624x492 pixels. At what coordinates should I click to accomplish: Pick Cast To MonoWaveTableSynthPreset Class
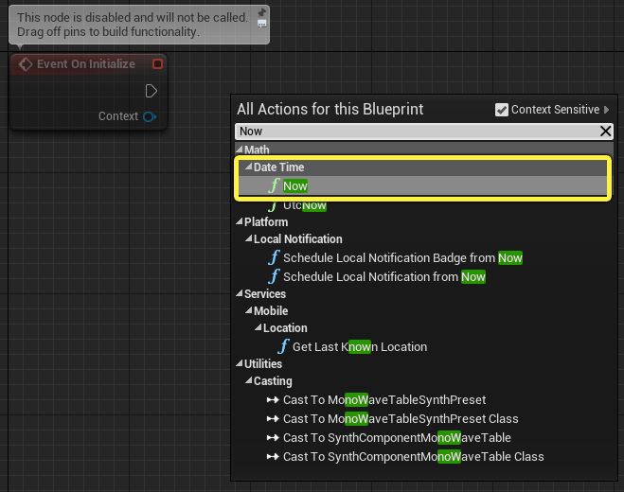click(x=401, y=418)
